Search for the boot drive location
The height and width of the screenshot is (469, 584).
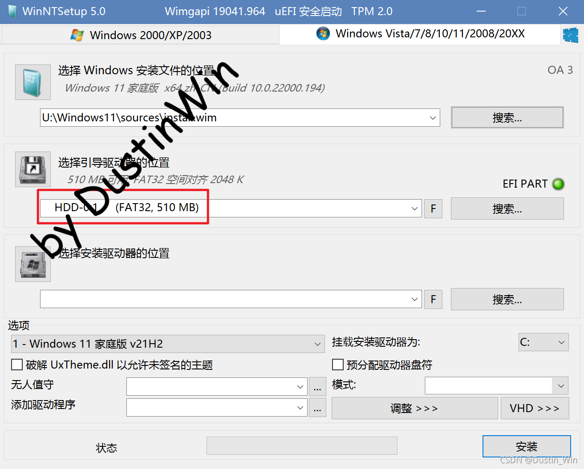(507, 208)
